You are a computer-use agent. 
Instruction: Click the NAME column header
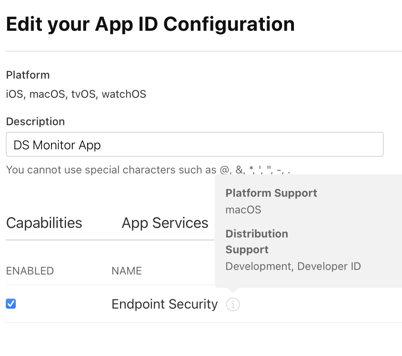click(127, 271)
